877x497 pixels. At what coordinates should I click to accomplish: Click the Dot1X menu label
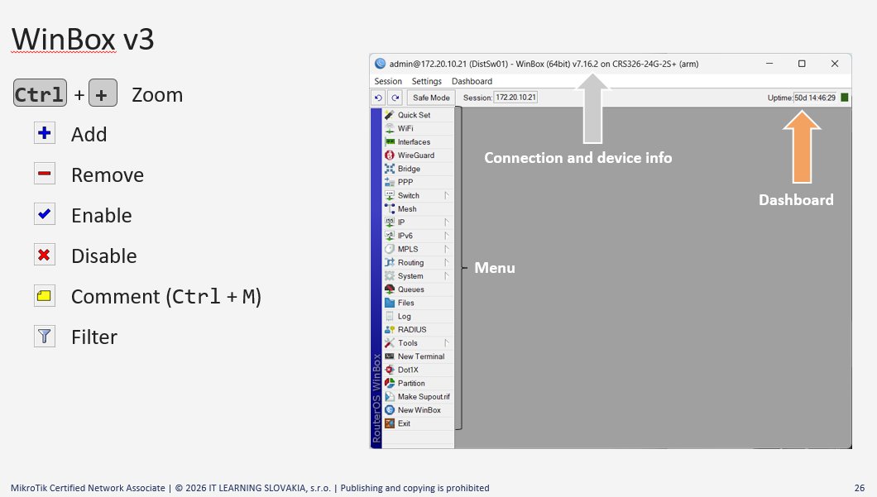(408, 370)
